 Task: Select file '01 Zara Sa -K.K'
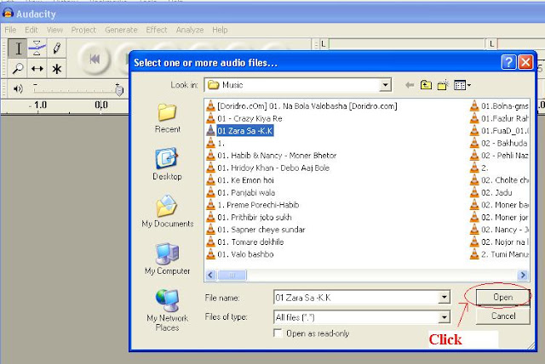[244, 131]
